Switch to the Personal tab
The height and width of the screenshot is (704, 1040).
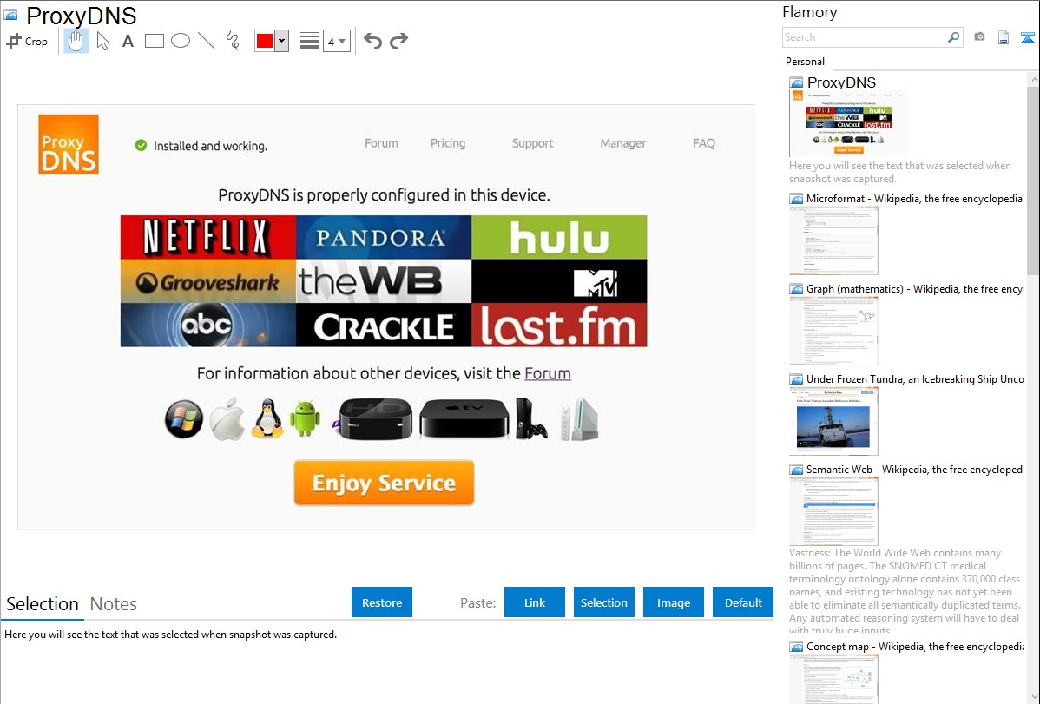[805, 61]
